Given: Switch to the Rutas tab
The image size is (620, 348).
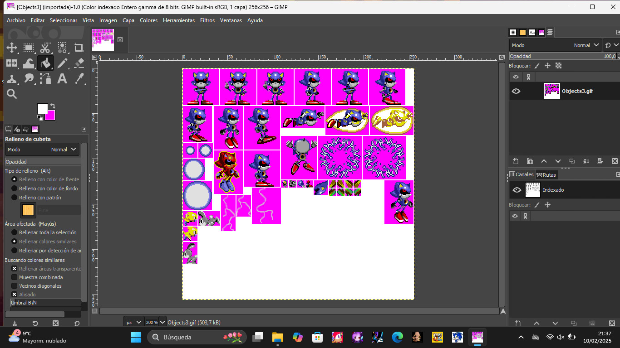Looking at the screenshot, I should (x=546, y=174).
